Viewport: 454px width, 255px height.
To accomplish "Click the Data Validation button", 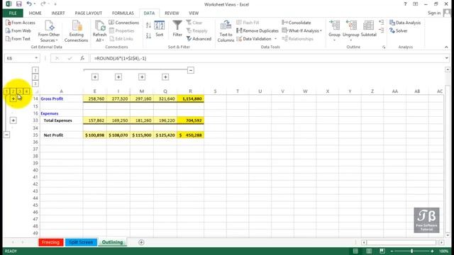I will (257, 38).
